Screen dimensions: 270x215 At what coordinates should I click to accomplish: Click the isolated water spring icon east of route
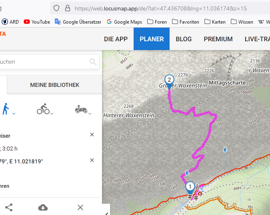(225, 149)
